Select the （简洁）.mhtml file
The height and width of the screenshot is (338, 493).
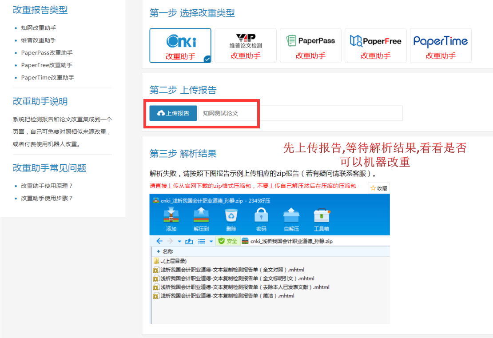pyautogui.click(x=223, y=296)
